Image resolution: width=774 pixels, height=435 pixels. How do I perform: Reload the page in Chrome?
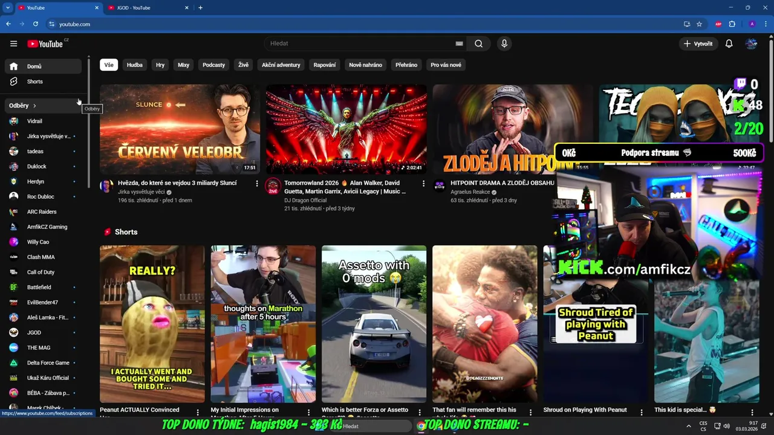(36, 24)
